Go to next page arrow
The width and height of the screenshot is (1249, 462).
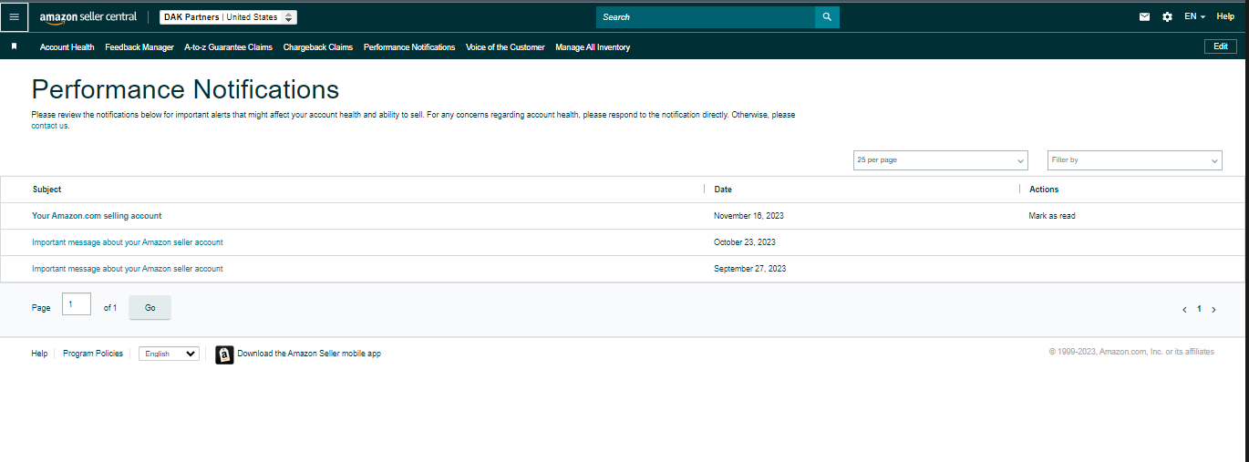pos(1213,310)
